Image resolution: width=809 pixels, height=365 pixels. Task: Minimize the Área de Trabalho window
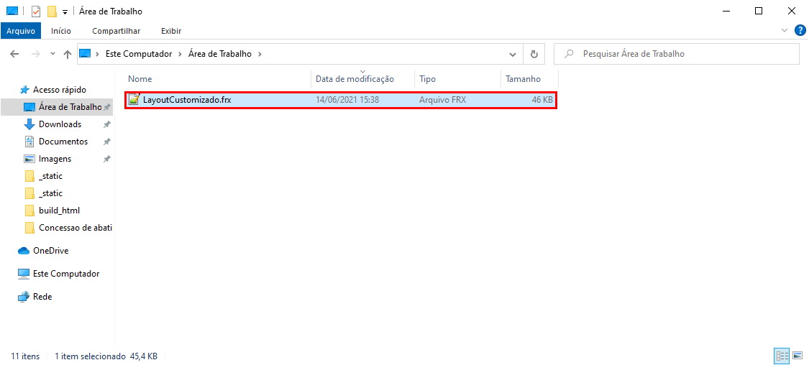[x=726, y=11]
